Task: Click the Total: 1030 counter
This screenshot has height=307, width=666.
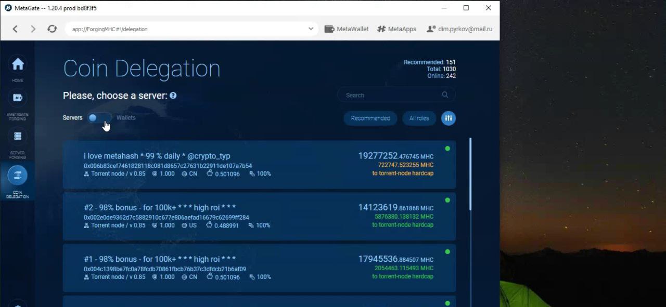Action: 441,69
